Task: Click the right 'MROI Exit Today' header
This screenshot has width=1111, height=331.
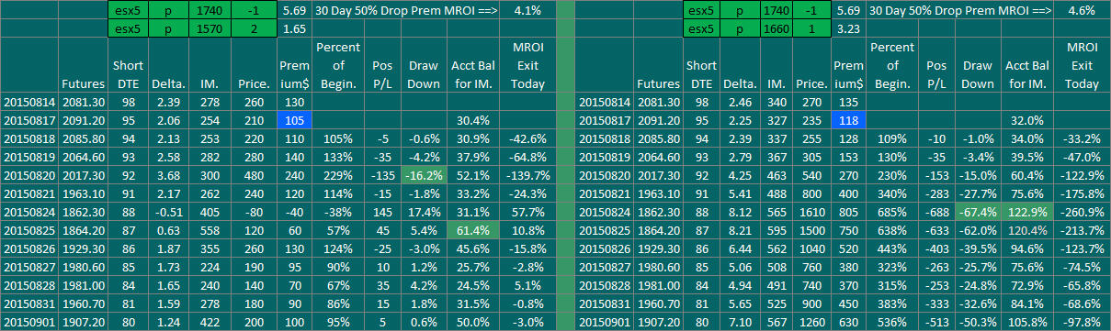Action: tap(1082, 65)
